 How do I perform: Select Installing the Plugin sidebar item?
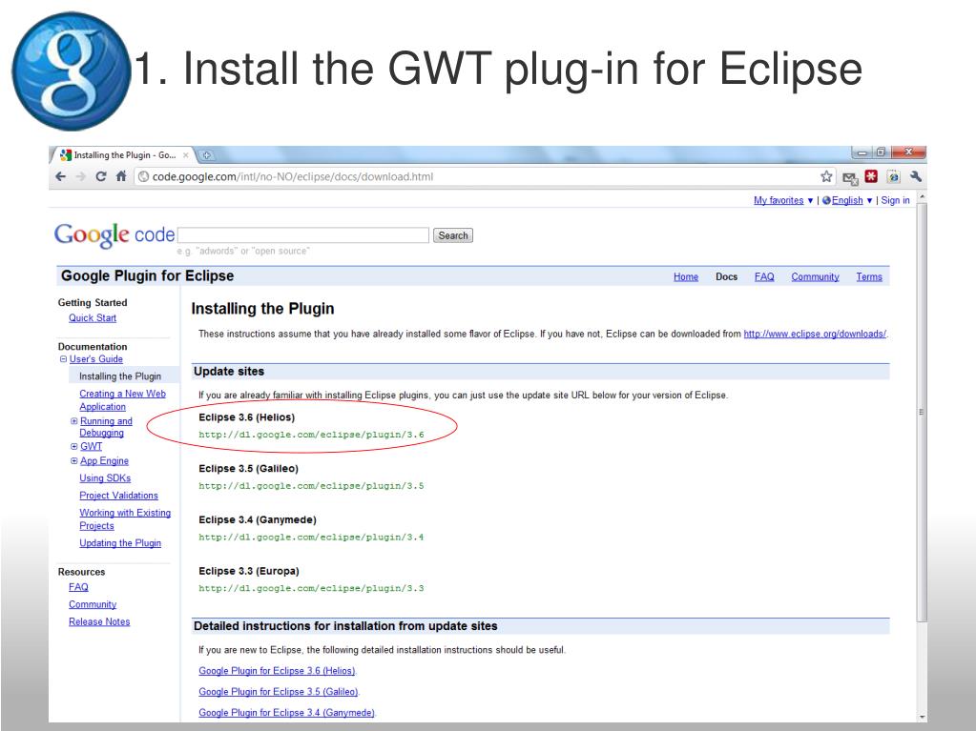tap(119, 376)
